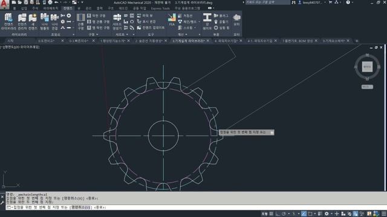Image resolution: width=387 pixels, height=217 pixels.
Task: Launch the screw template tool
Action: click(44, 22)
